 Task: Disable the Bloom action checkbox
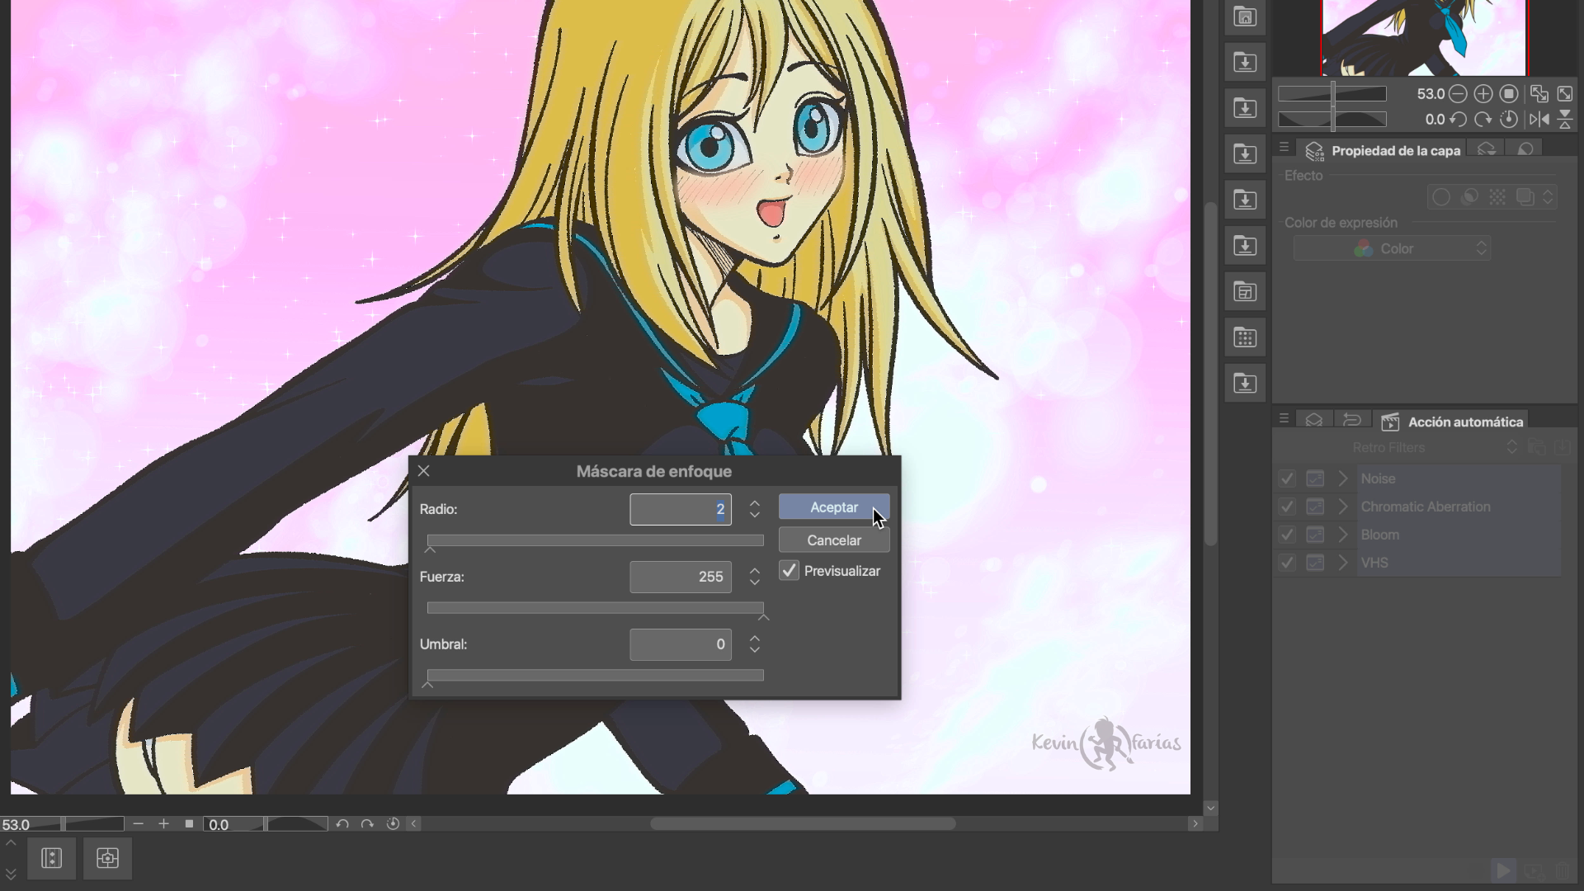tap(1287, 535)
